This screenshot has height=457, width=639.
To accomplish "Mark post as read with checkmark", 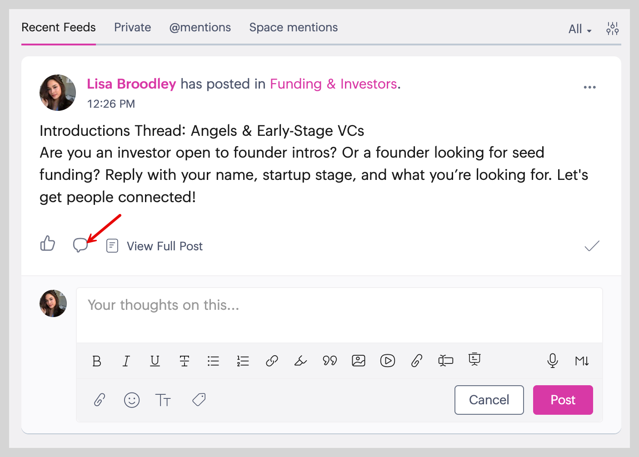I will coord(592,246).
